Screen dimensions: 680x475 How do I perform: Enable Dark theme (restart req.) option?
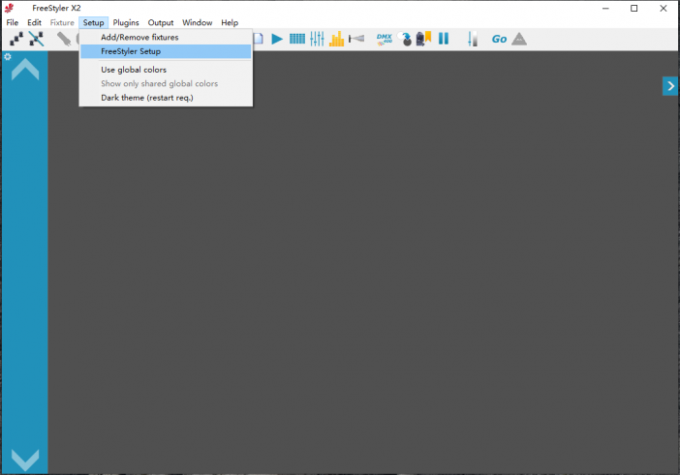coord(146,98)
